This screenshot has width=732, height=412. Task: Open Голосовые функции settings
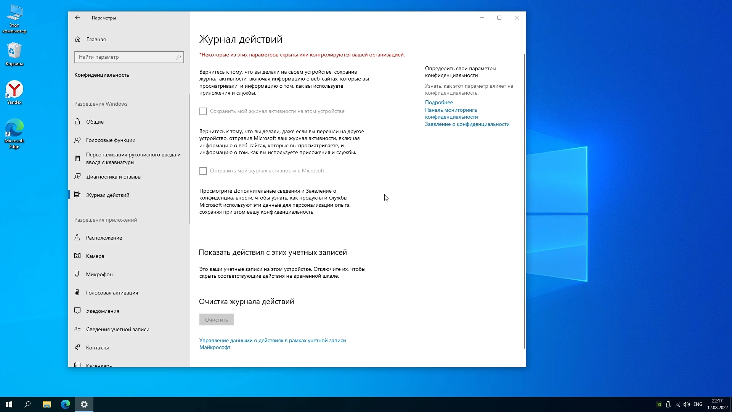pos(111,140)
